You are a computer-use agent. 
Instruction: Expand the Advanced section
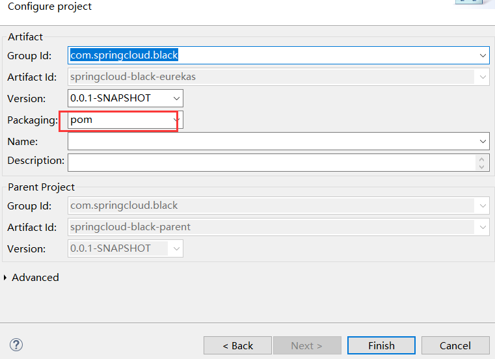pyautogui.click(x=5, y=278)
